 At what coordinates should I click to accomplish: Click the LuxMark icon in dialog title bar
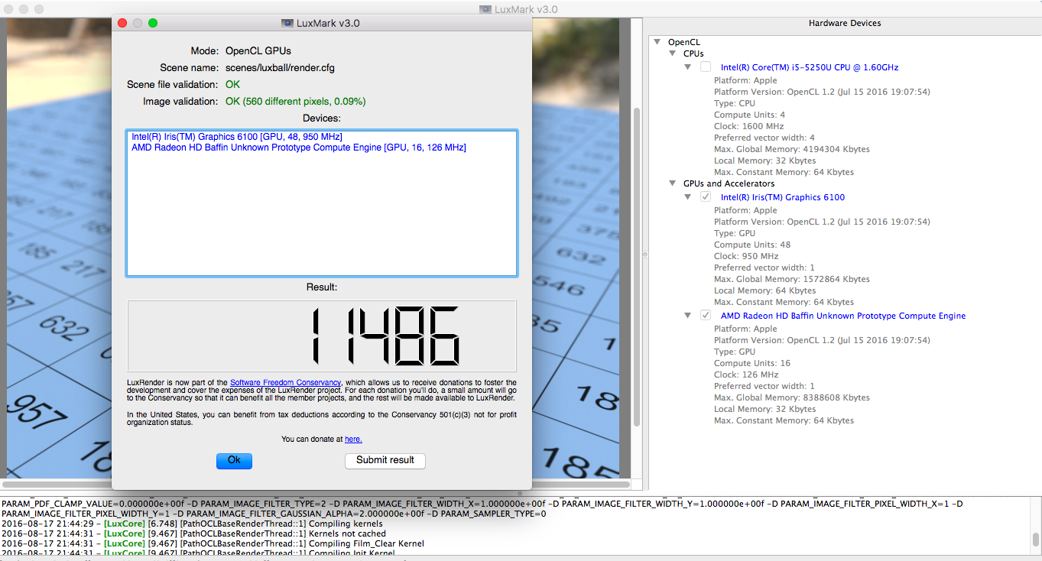tap(287, 23)
